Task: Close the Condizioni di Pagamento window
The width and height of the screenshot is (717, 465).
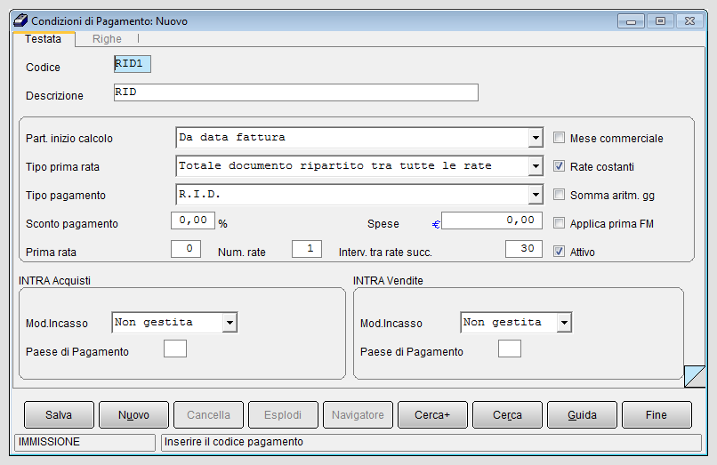Action: [x=689, y=21]
